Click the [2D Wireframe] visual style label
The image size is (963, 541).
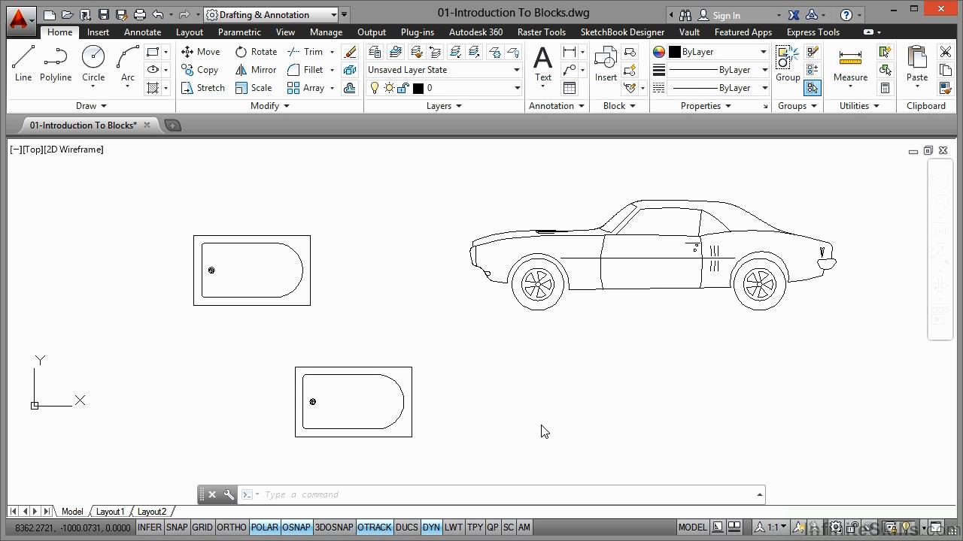point(74,150)
